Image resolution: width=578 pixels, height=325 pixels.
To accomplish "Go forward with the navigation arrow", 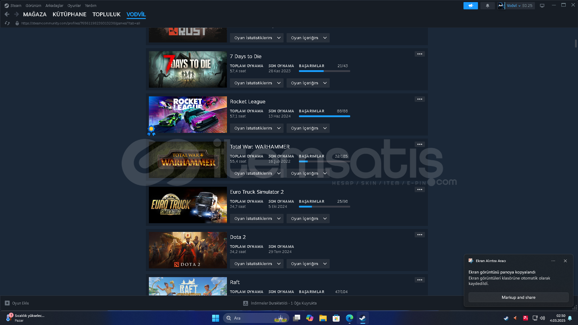I will tap(17, 14).
